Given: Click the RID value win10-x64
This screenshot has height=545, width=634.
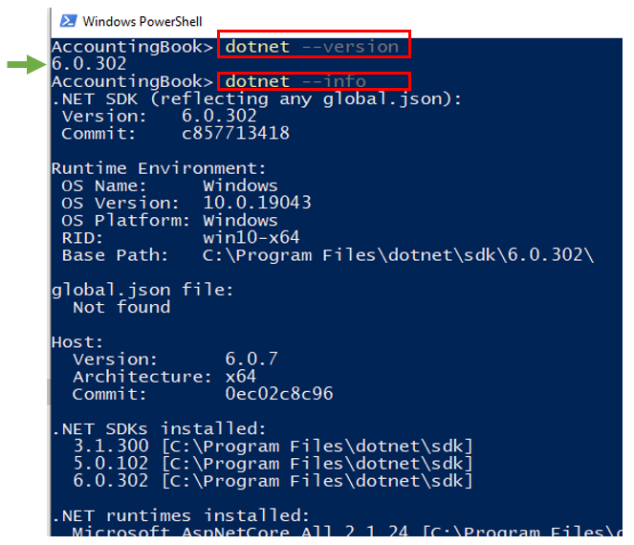Looking at the screenshot, I should pyautogui.click(x=251, y=238).
